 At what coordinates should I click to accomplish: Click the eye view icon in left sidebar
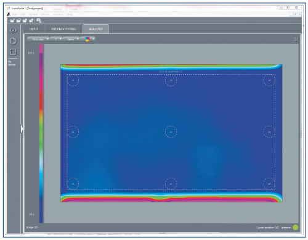(13, 30)
